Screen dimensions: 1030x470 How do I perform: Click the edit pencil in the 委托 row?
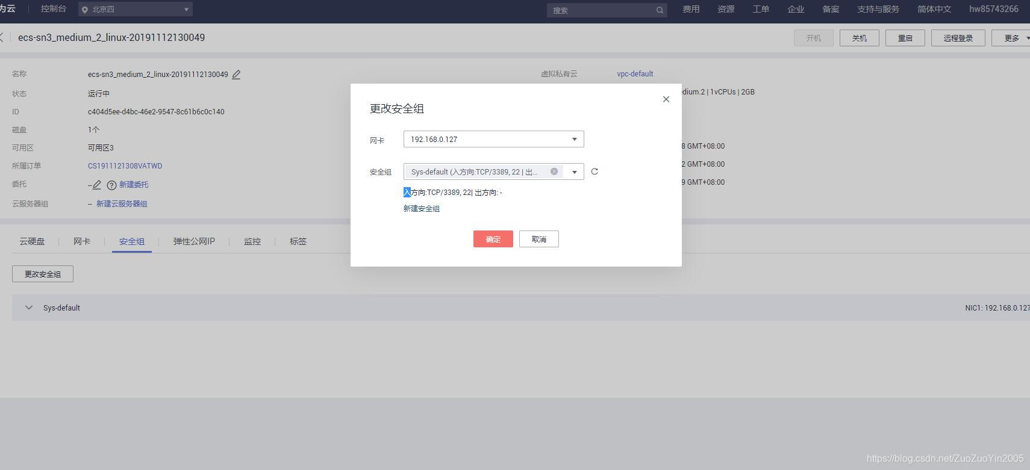point(97,185)
